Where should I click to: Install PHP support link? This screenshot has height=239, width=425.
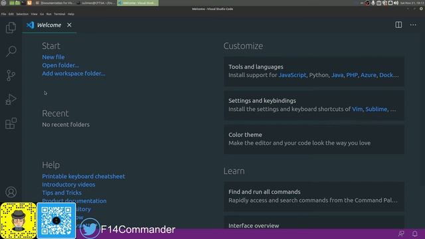point(352,75)
